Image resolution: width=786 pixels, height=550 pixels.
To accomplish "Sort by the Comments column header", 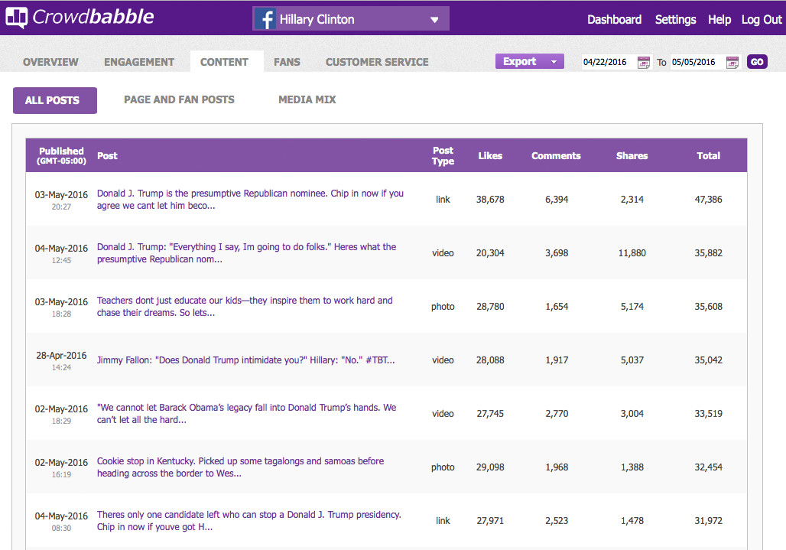I will [x=556, y=156].
